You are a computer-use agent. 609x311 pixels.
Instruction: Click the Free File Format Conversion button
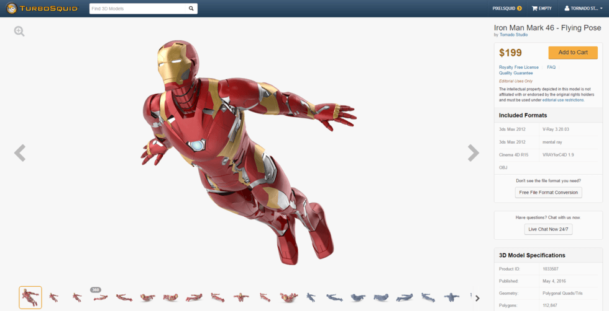coord(548,193)
